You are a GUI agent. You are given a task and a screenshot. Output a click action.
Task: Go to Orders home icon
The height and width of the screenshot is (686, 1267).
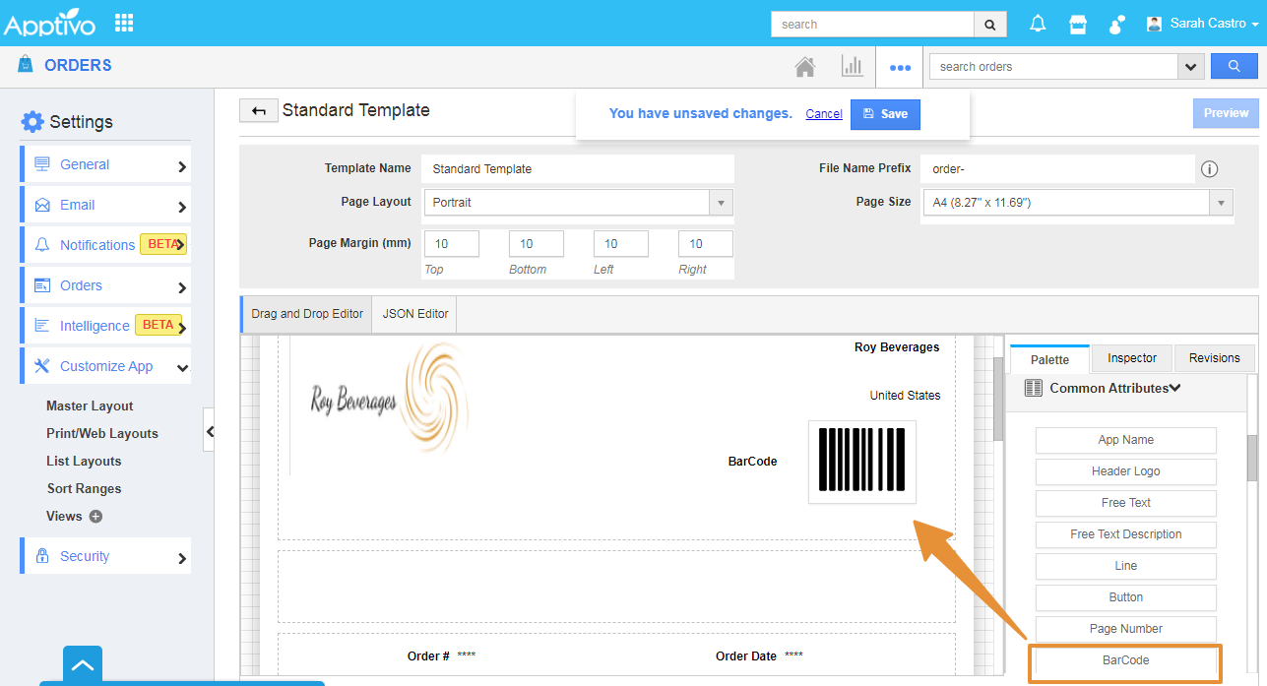point(805,67)
